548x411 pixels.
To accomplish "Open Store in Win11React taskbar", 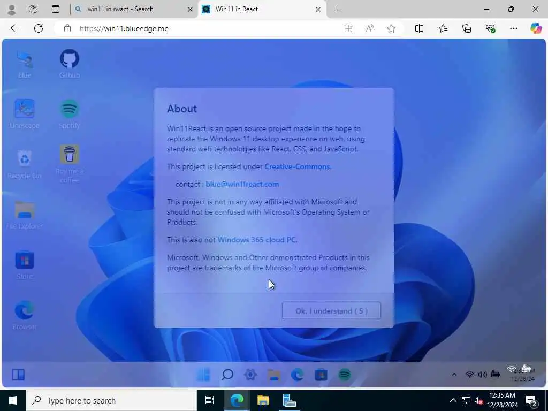I will pyautogui.click(x=321, y=375).
